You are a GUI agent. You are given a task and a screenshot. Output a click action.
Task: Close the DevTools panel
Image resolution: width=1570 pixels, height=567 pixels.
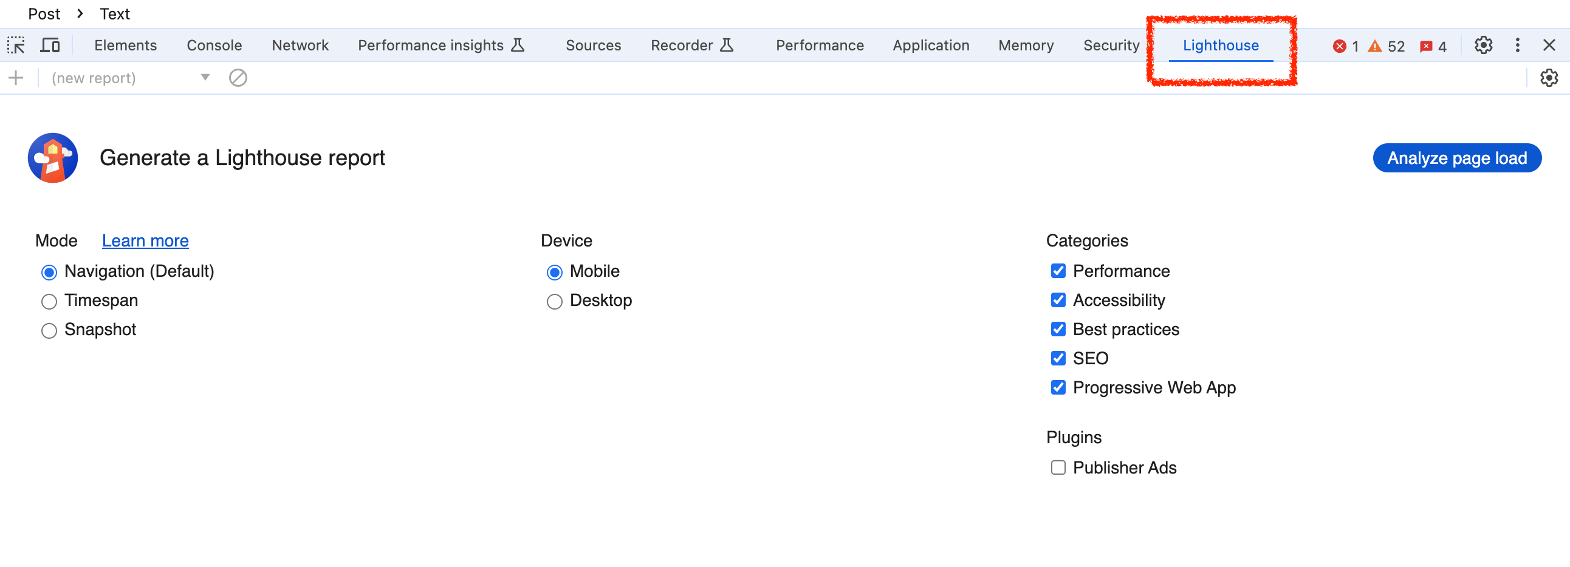click(1549, 46)
